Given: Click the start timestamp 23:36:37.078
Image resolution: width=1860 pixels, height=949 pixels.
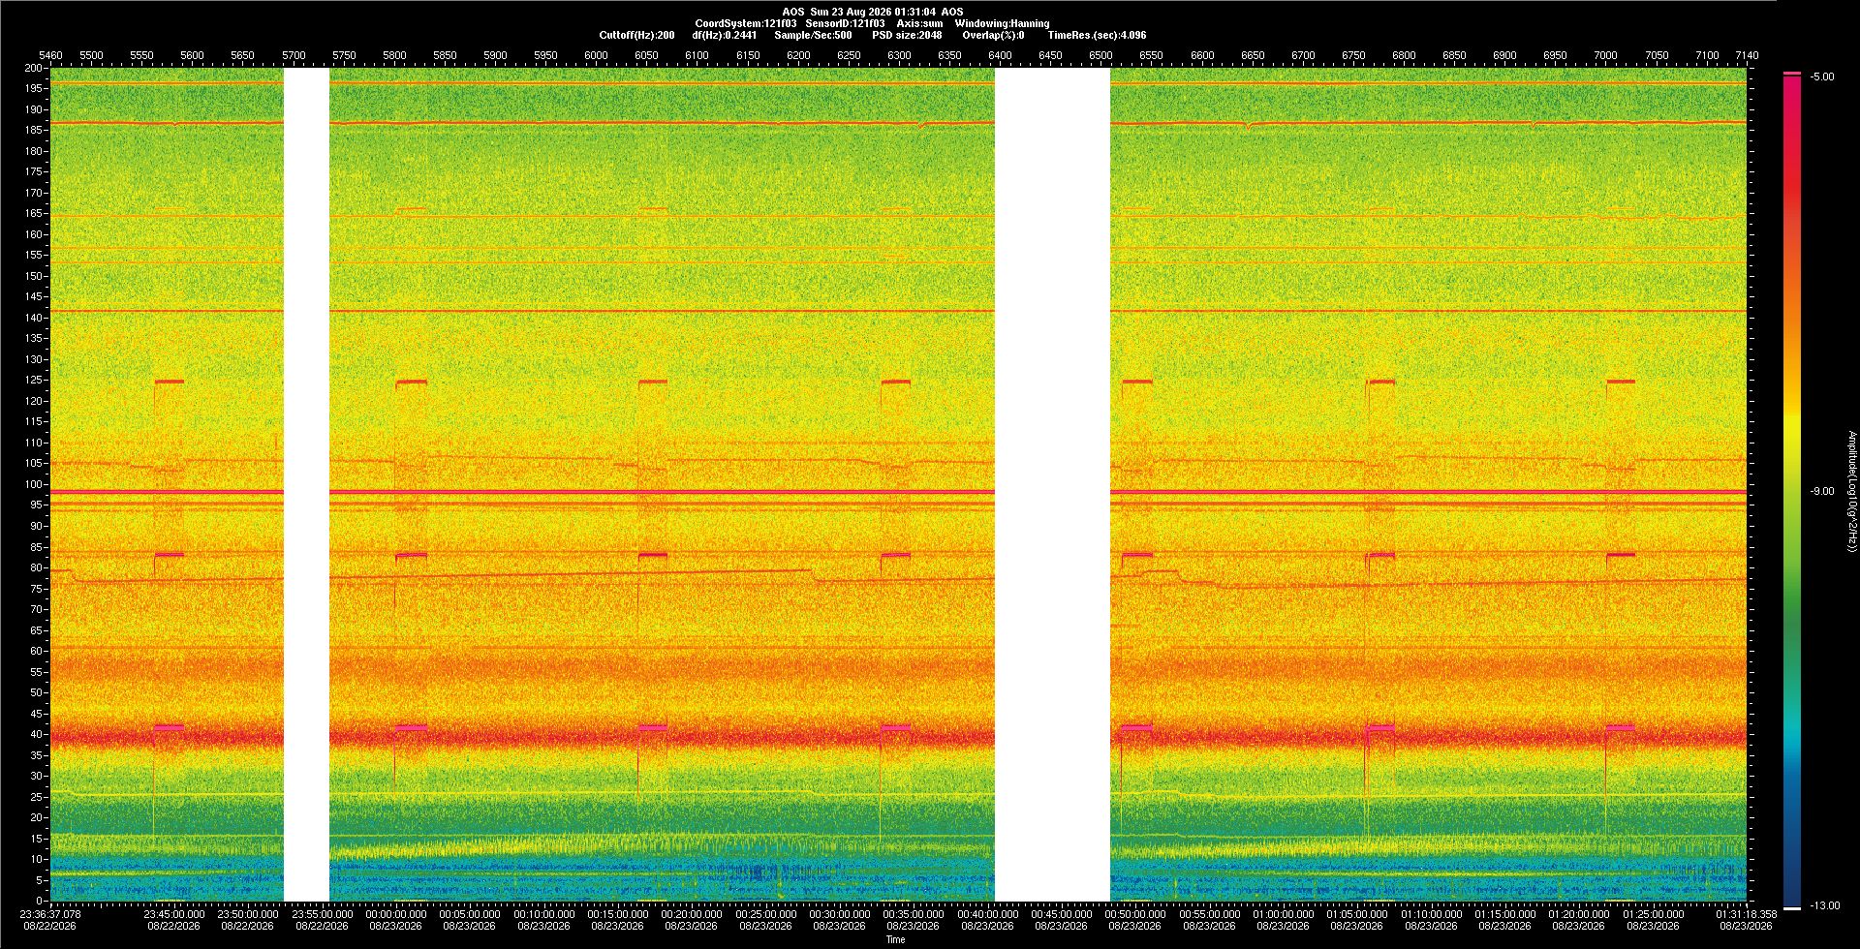Looking at the screenshot, I should pos(50,914).
